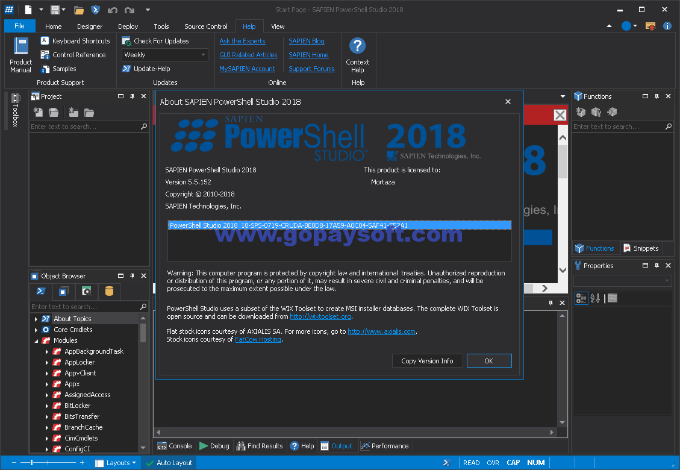Open the update frequency dropdown showing Weekly
680x470 pixels.
[x=202, y=54]
